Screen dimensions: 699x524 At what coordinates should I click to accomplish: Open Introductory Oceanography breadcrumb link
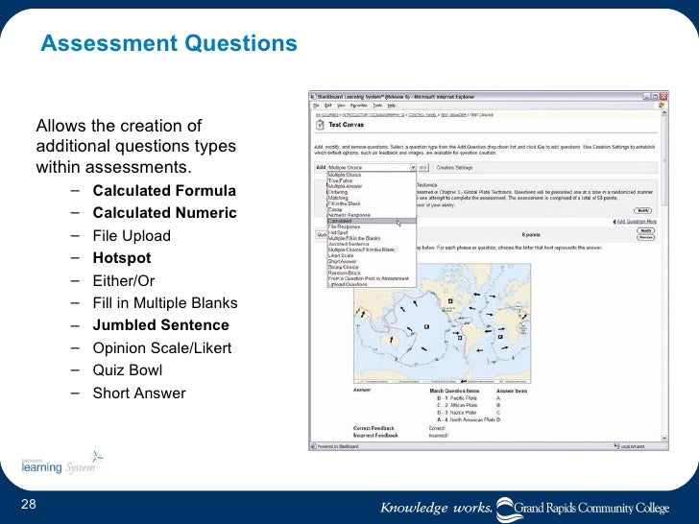[374, 115]
